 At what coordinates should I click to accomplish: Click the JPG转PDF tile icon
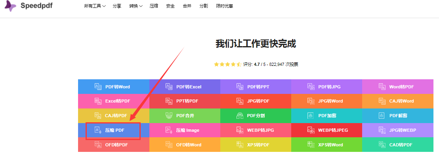[240, 101]
